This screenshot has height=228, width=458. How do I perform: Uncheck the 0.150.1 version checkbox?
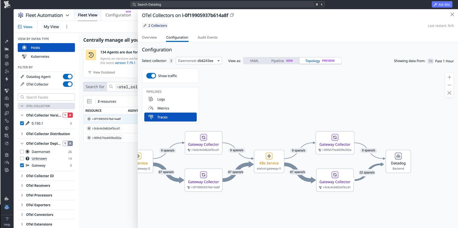[22, 123]
